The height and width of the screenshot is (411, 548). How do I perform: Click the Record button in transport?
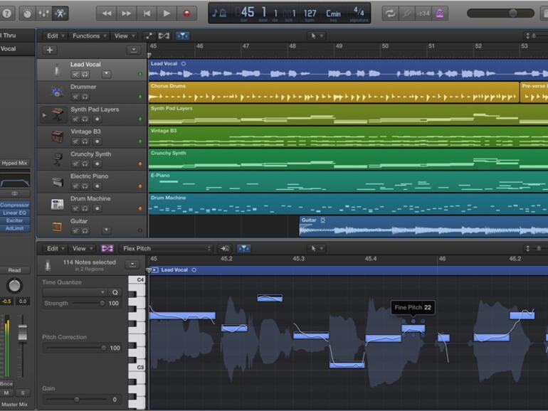click(x=188, y=13)
